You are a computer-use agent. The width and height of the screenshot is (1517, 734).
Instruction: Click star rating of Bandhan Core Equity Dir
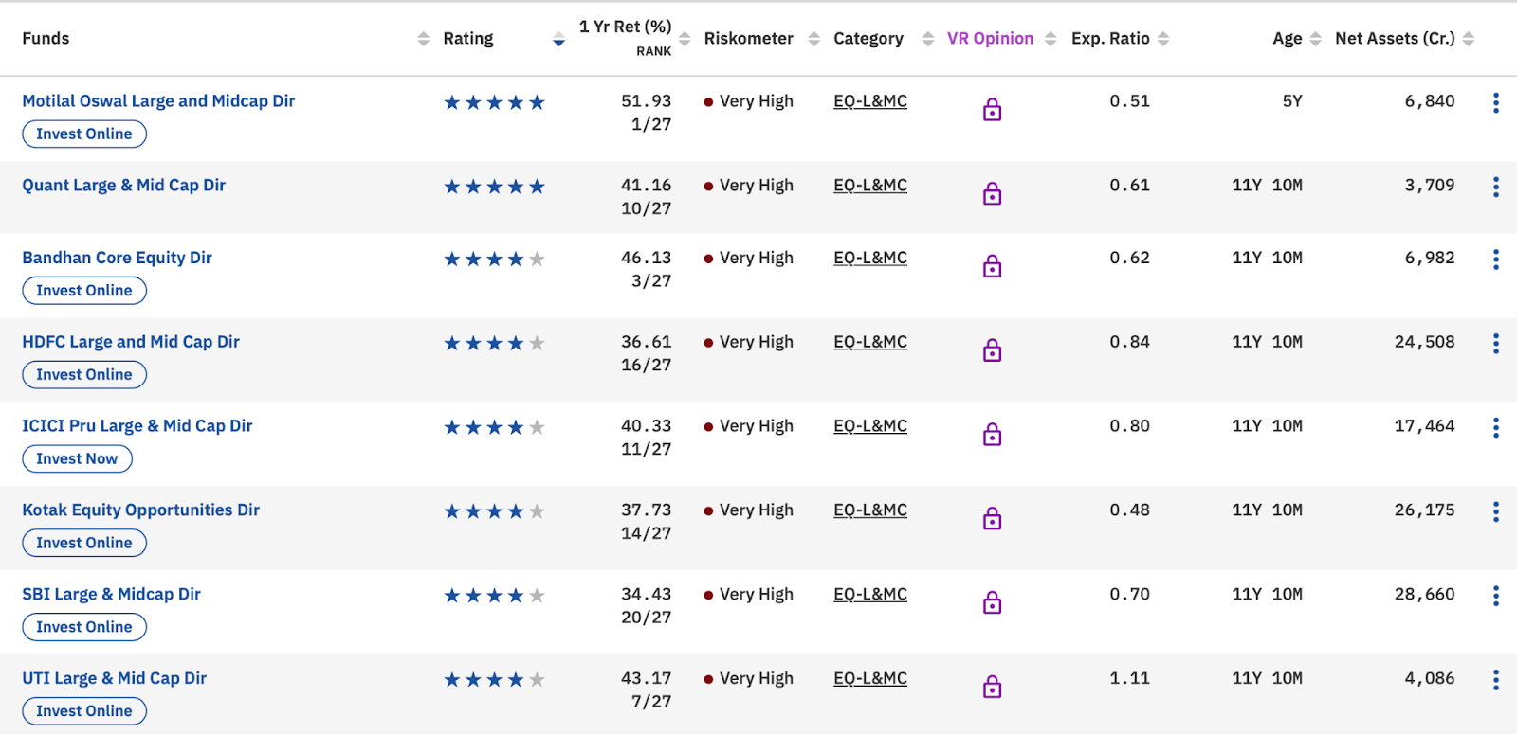[x=495, y=259]
